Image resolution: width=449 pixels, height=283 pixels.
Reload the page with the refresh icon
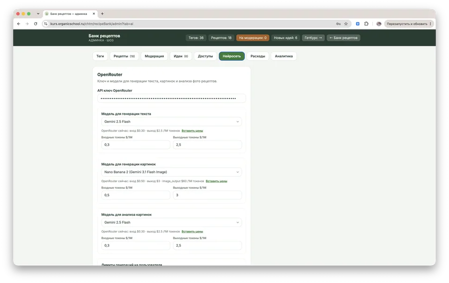pos(36,24)
